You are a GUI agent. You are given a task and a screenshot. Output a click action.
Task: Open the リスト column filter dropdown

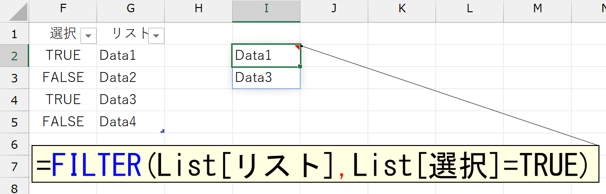tap(156, 35)
